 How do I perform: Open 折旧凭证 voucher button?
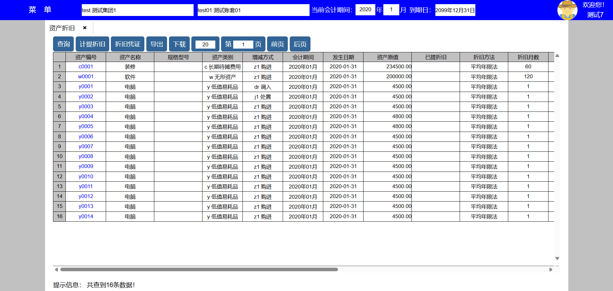pos(127,44)
